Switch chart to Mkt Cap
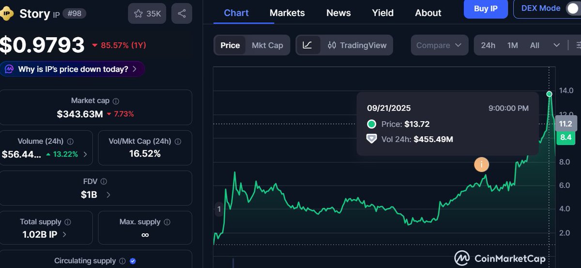The width and height of the screenshot is (581, 268). click(x=267, y=45)
